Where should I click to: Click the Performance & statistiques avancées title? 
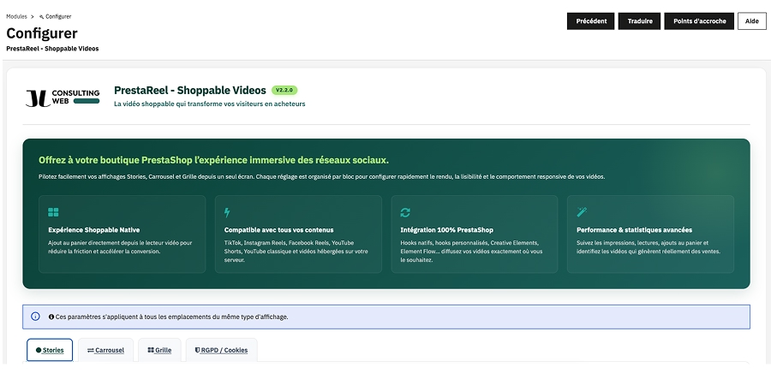coord(634,229)
